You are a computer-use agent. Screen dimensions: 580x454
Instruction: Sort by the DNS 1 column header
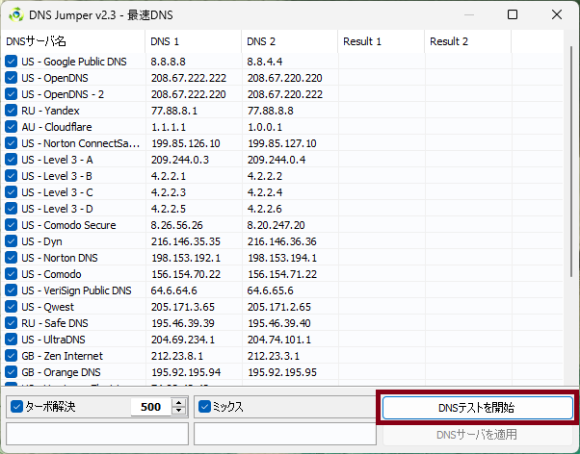[193, 41]
